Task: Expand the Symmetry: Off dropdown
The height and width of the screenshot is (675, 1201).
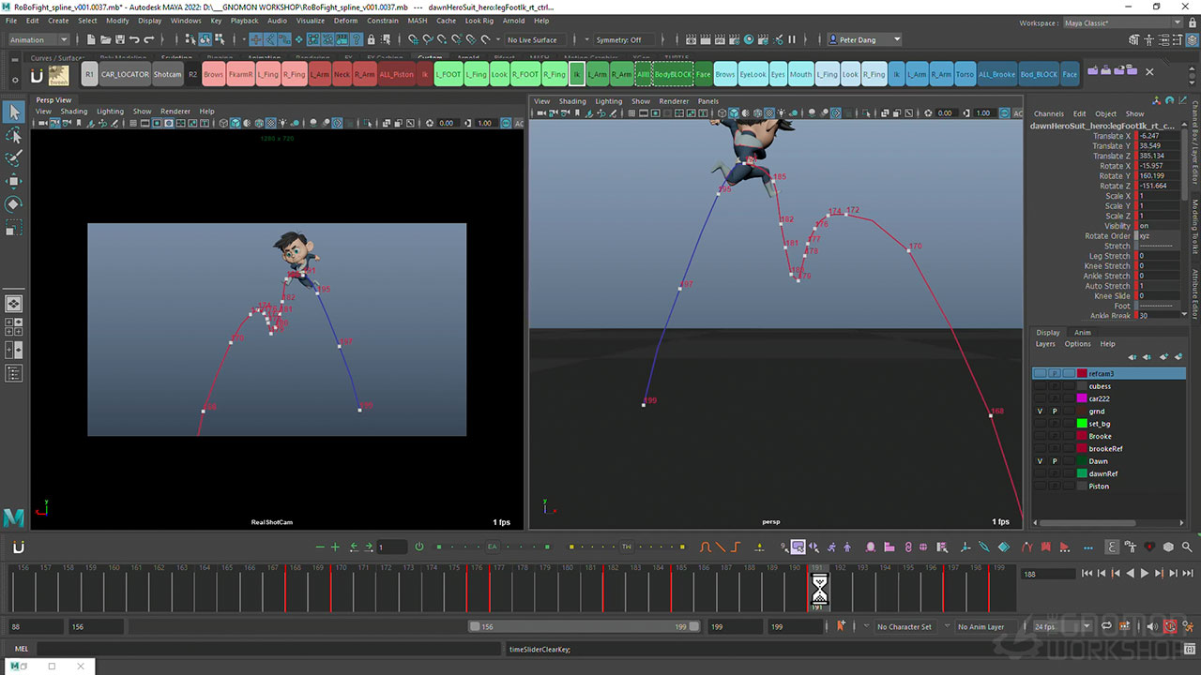Action: 618,39
